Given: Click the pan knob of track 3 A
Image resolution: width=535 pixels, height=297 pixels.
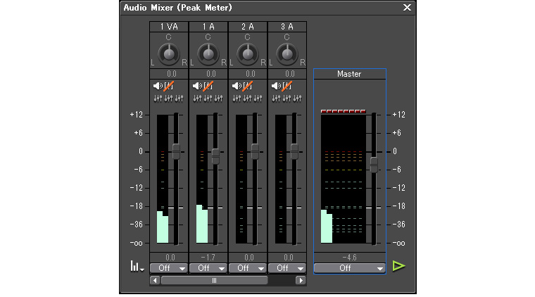Looking at the screenshot, I should tap(287, 54).
